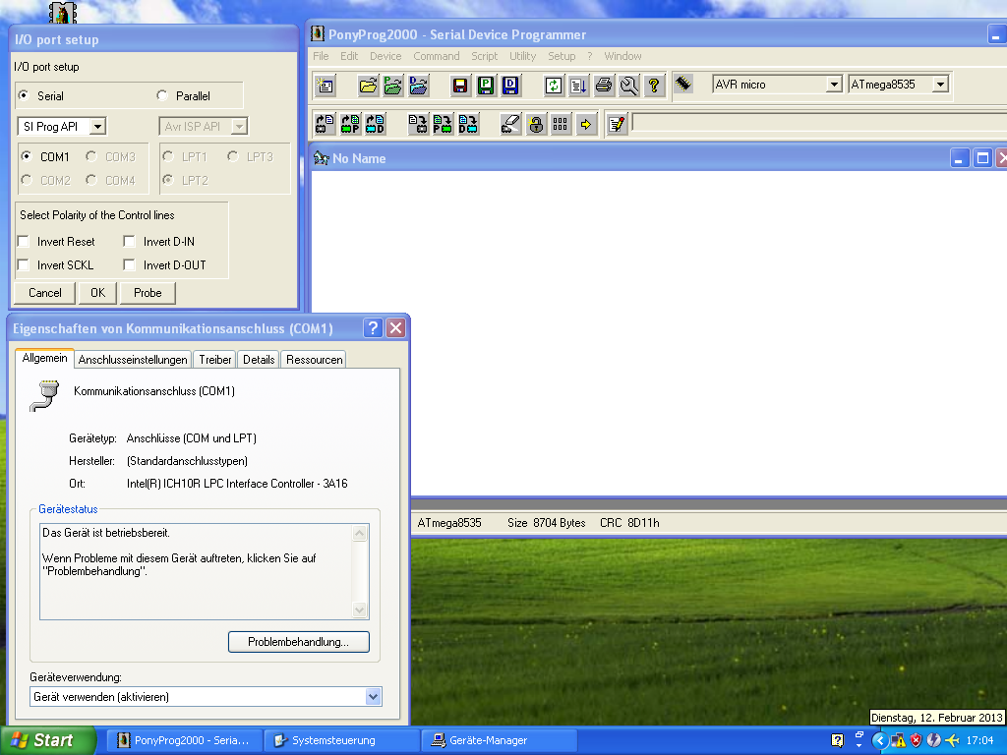Image resolution: width=1007 pixels, height=755 pixels.
Task: Open Data file via blue D folder icon
Action: tap(418, 86)
